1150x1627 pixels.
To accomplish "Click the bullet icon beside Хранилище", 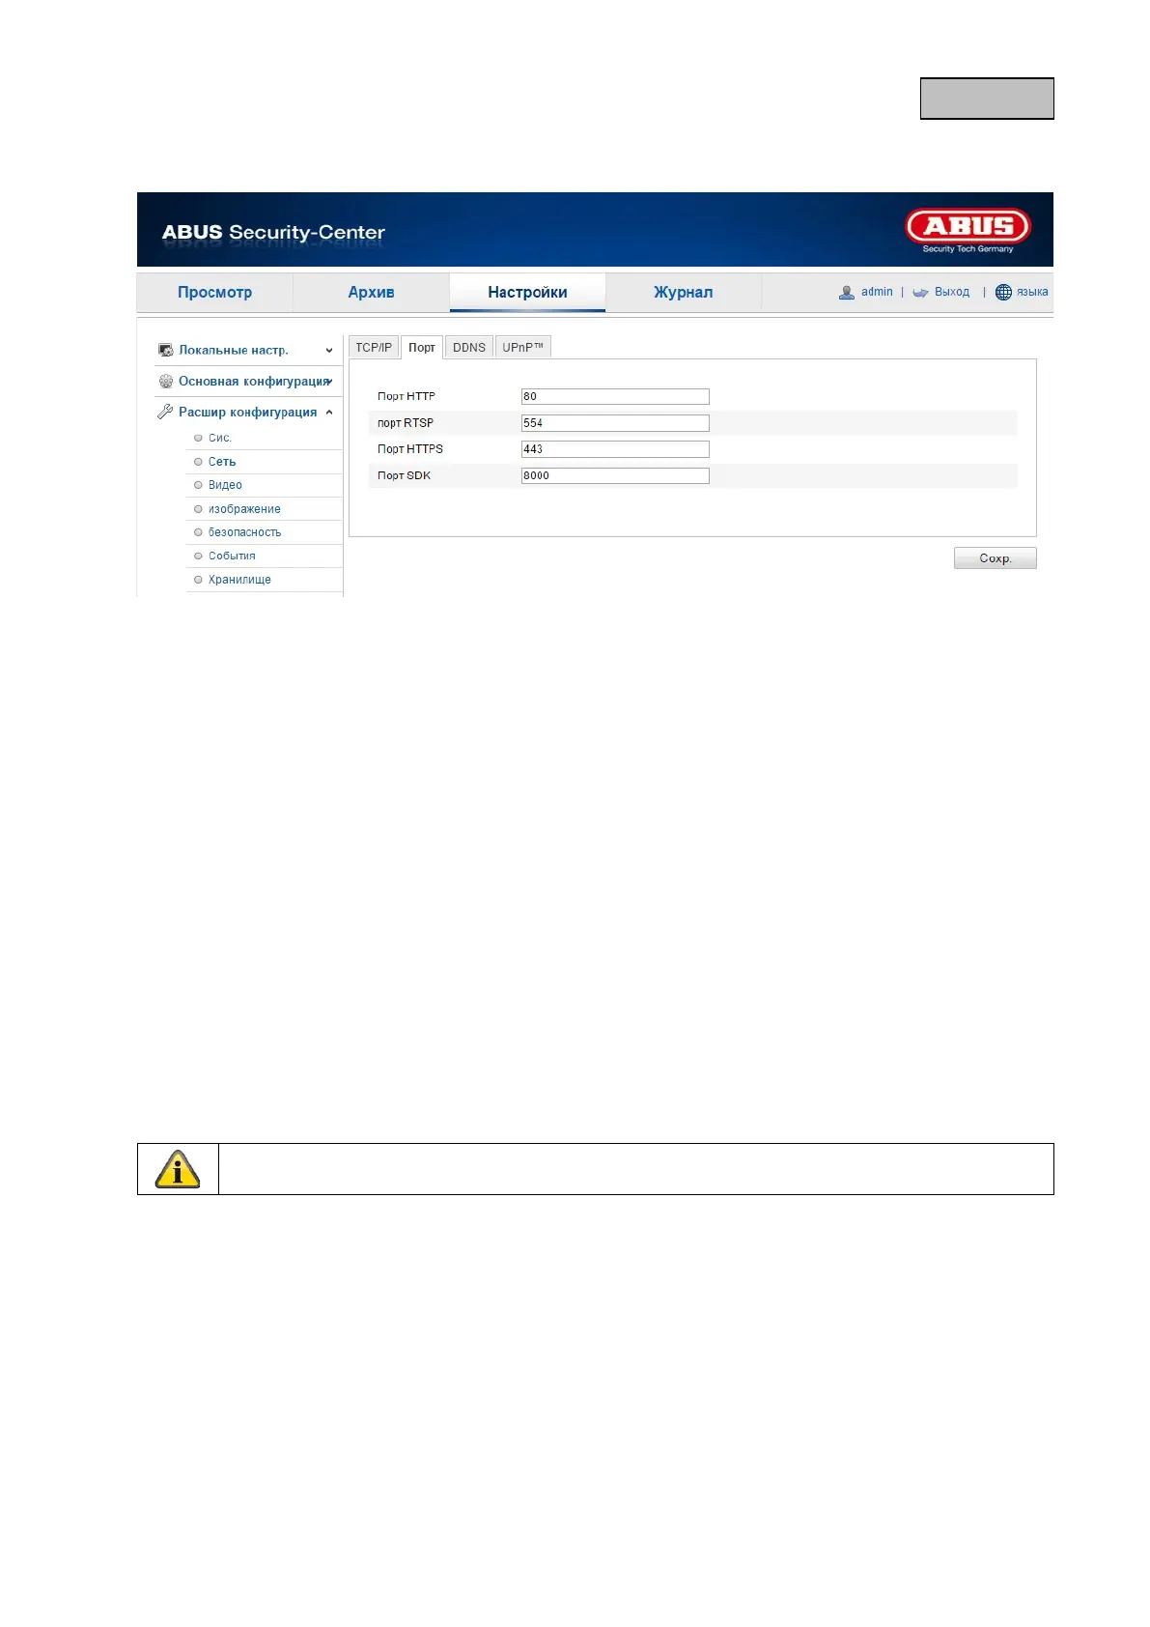I will (x=198, y=580).
